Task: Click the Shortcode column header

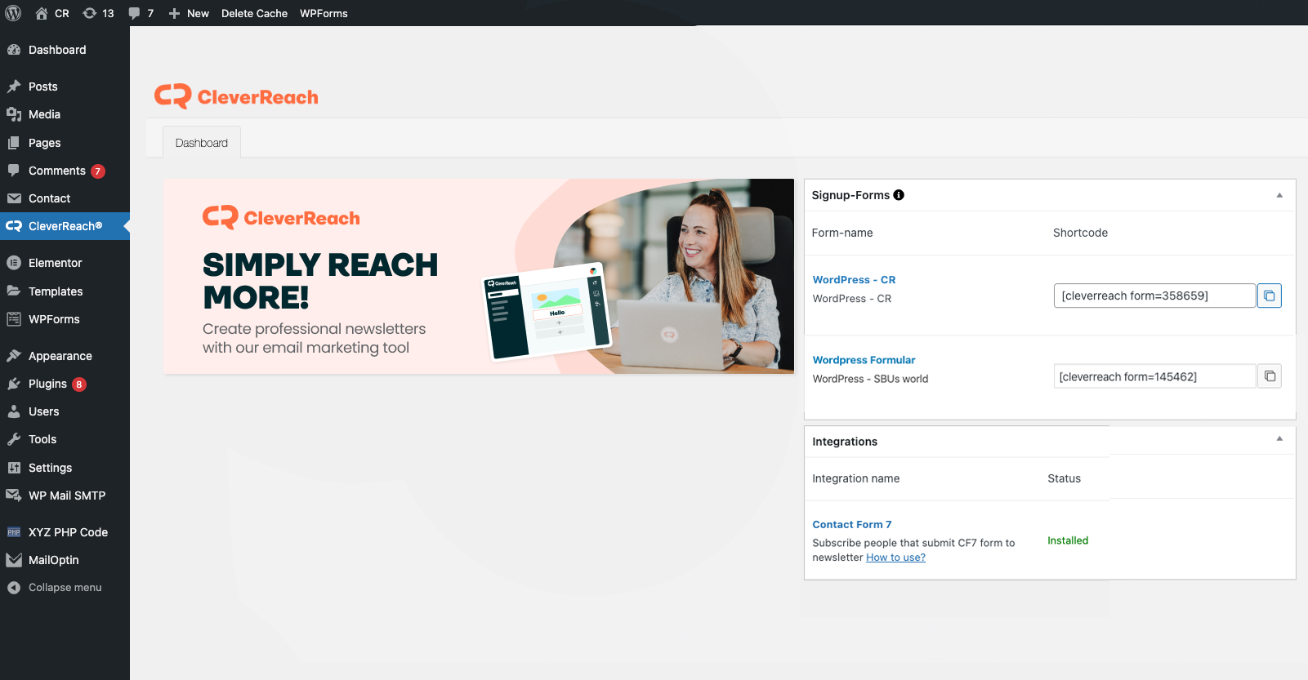Action: tap(1080, 233)
